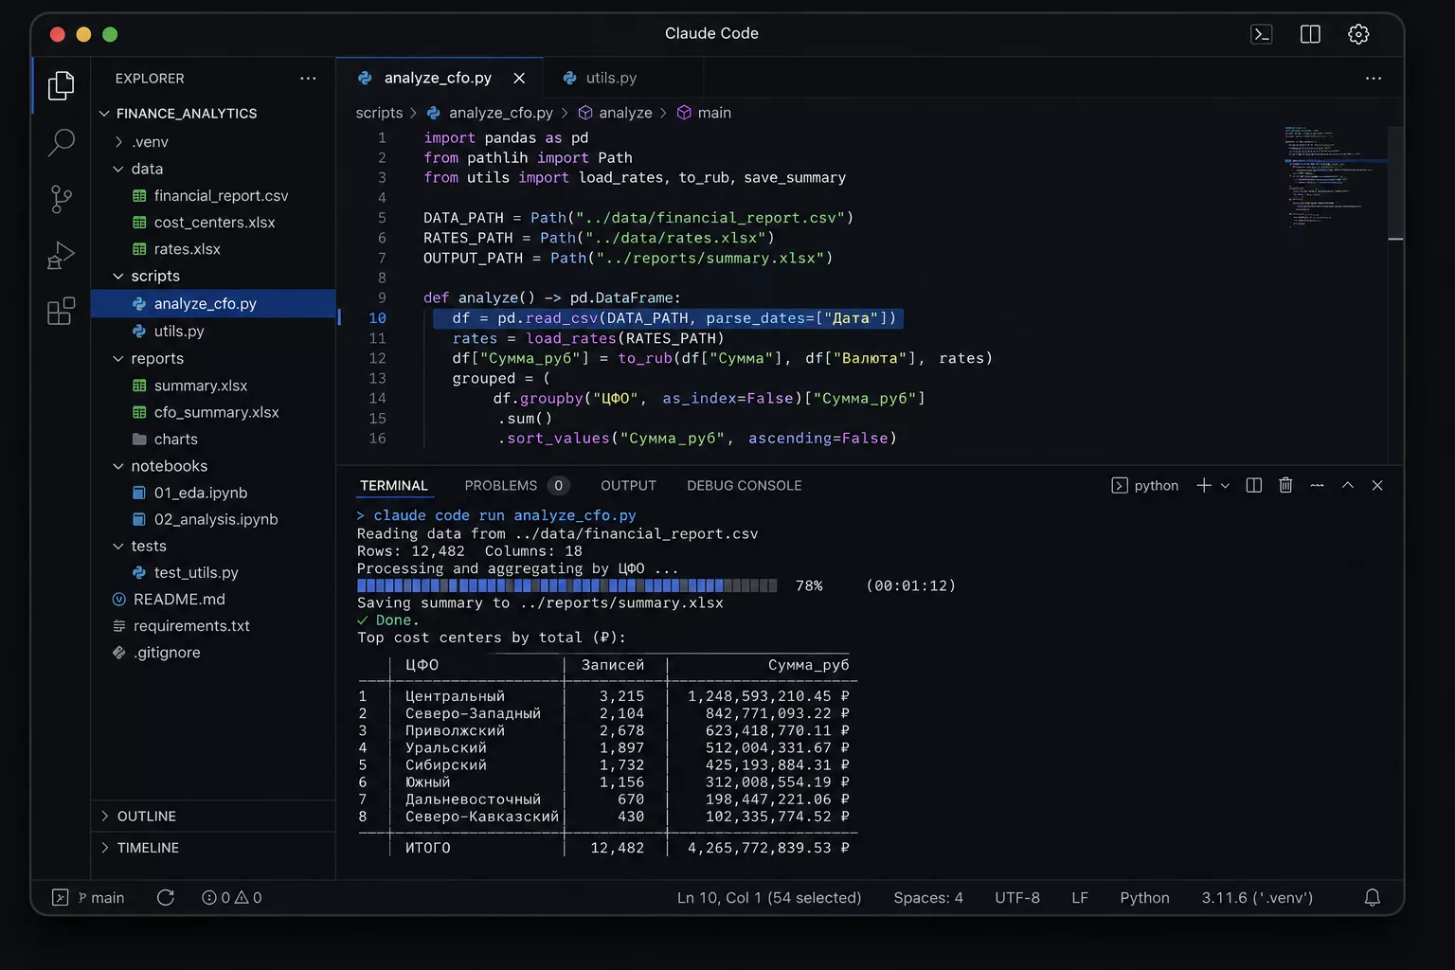
Task: Close the analyze_cfo.py tab
Action: [x=519, y=78]
